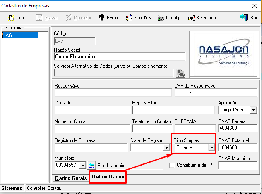This screenshot has width=262, height=194.
Task: Expand the Tipo Simples dropdown
Action: click(211, 147)
